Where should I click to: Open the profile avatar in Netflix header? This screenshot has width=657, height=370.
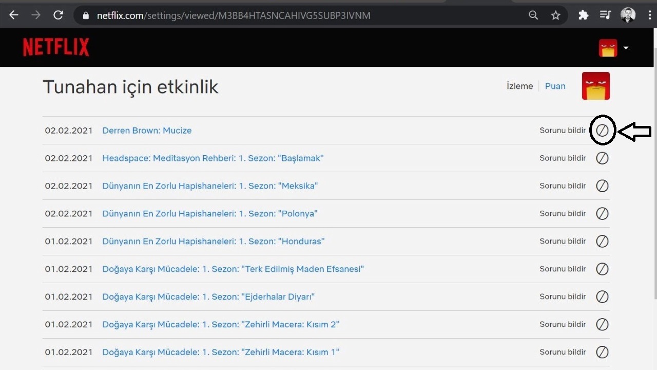(x=608, y=48)
